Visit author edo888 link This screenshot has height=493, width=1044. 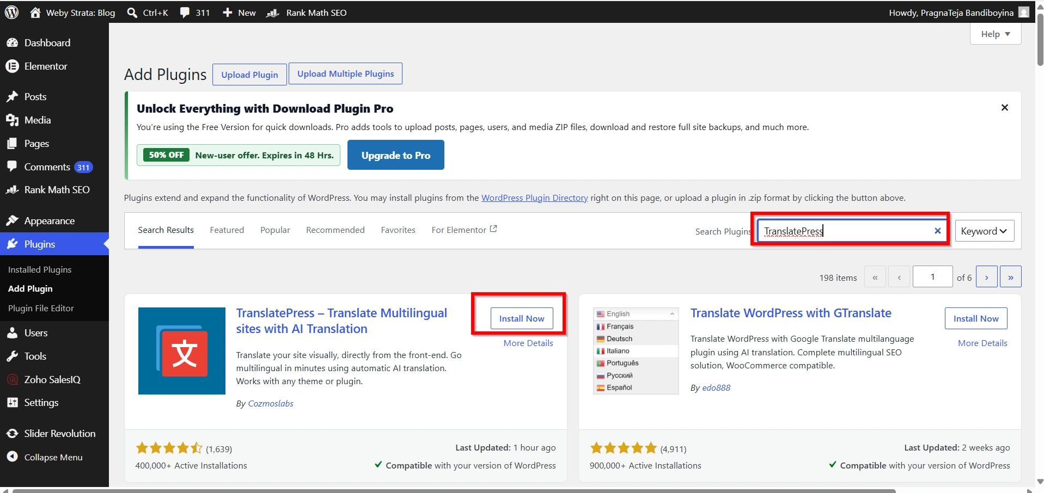[716, 388]
